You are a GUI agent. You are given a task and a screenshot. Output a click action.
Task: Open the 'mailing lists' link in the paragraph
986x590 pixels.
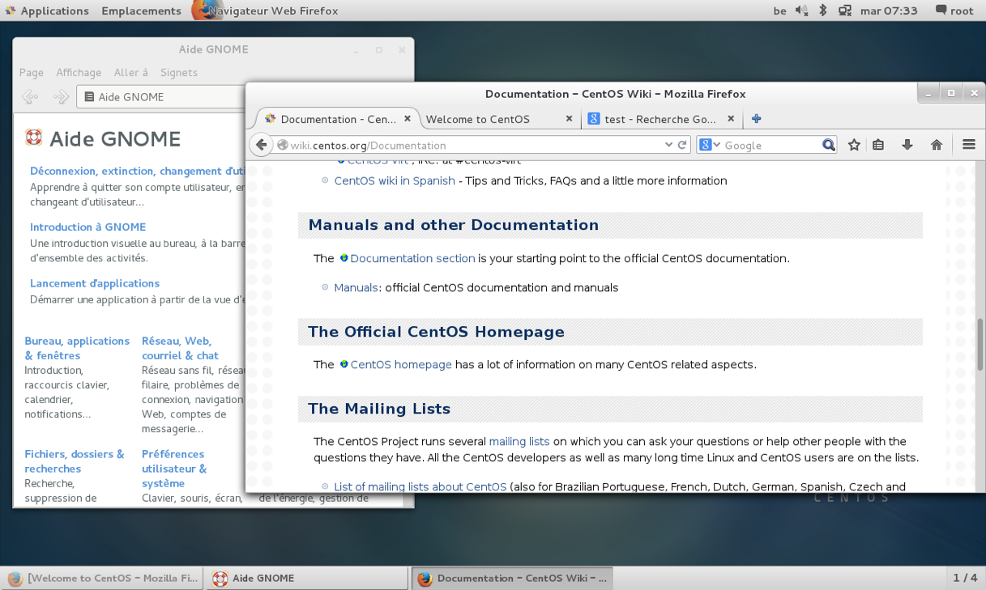pos(519,441)
